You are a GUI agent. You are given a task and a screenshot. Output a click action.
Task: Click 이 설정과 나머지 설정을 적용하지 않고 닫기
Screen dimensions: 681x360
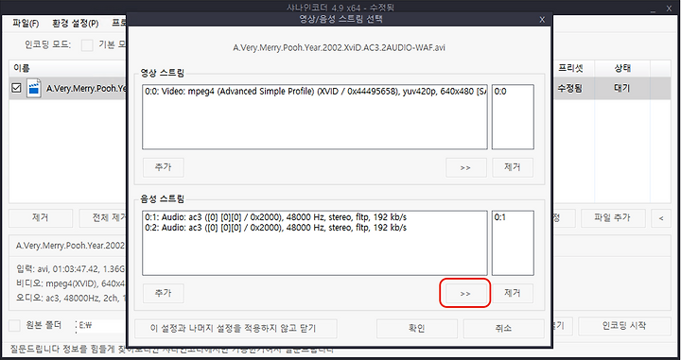click(236, 328)
